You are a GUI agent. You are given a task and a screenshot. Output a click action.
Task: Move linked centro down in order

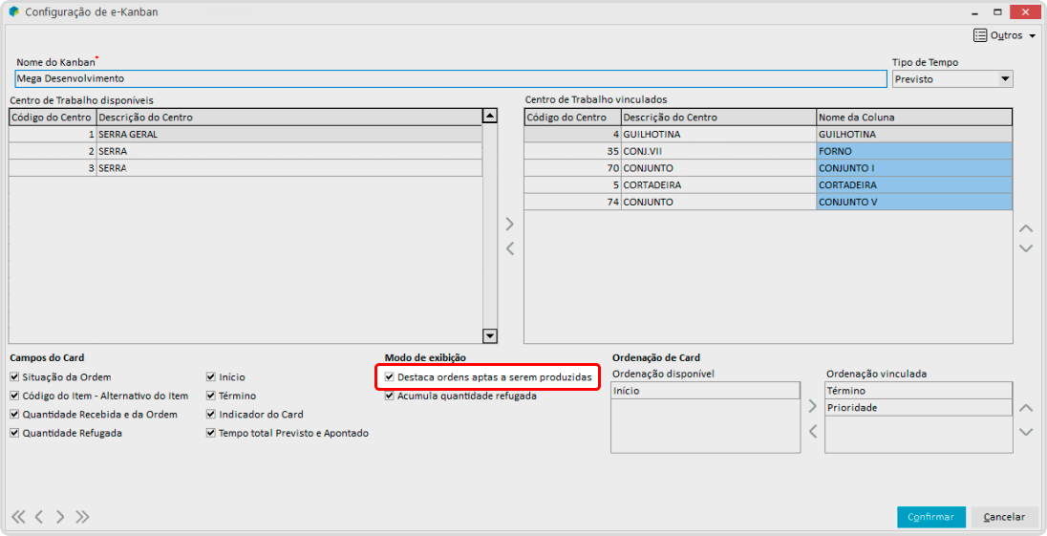click(x=1026, y=248)
